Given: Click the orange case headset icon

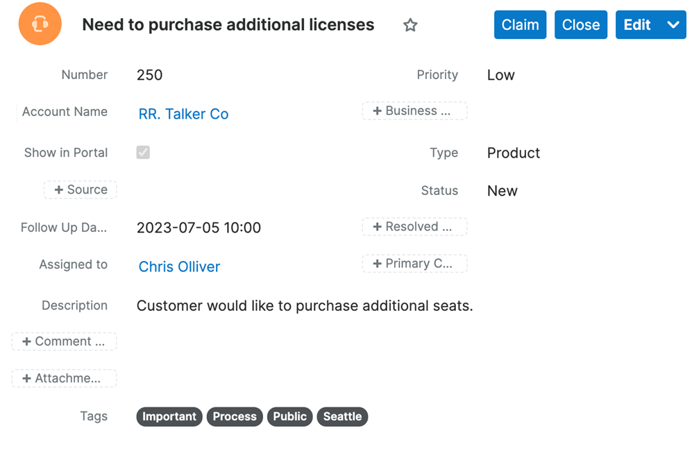Looking at the screenshot, I should [40, 24].
